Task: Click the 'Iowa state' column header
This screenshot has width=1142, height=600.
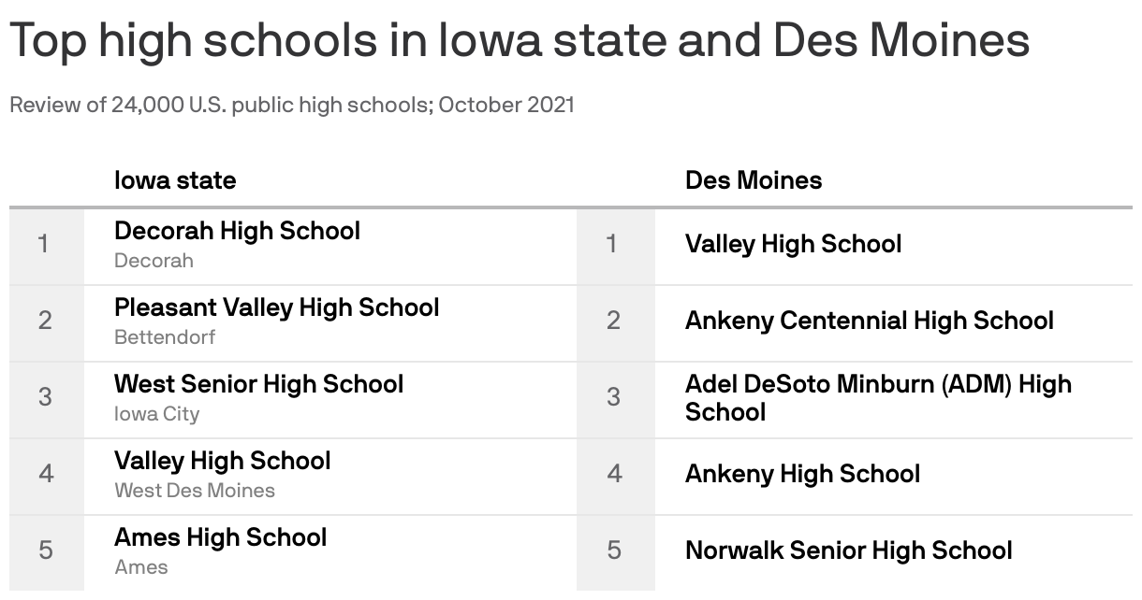Action: point(175,179)
